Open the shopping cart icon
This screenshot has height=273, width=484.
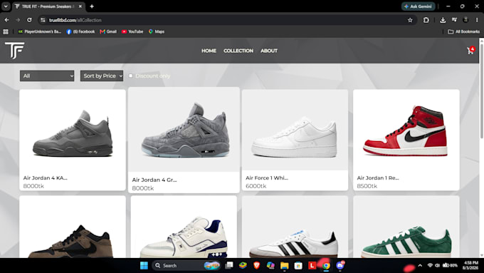pyautogui.click(x=470, y=51)
